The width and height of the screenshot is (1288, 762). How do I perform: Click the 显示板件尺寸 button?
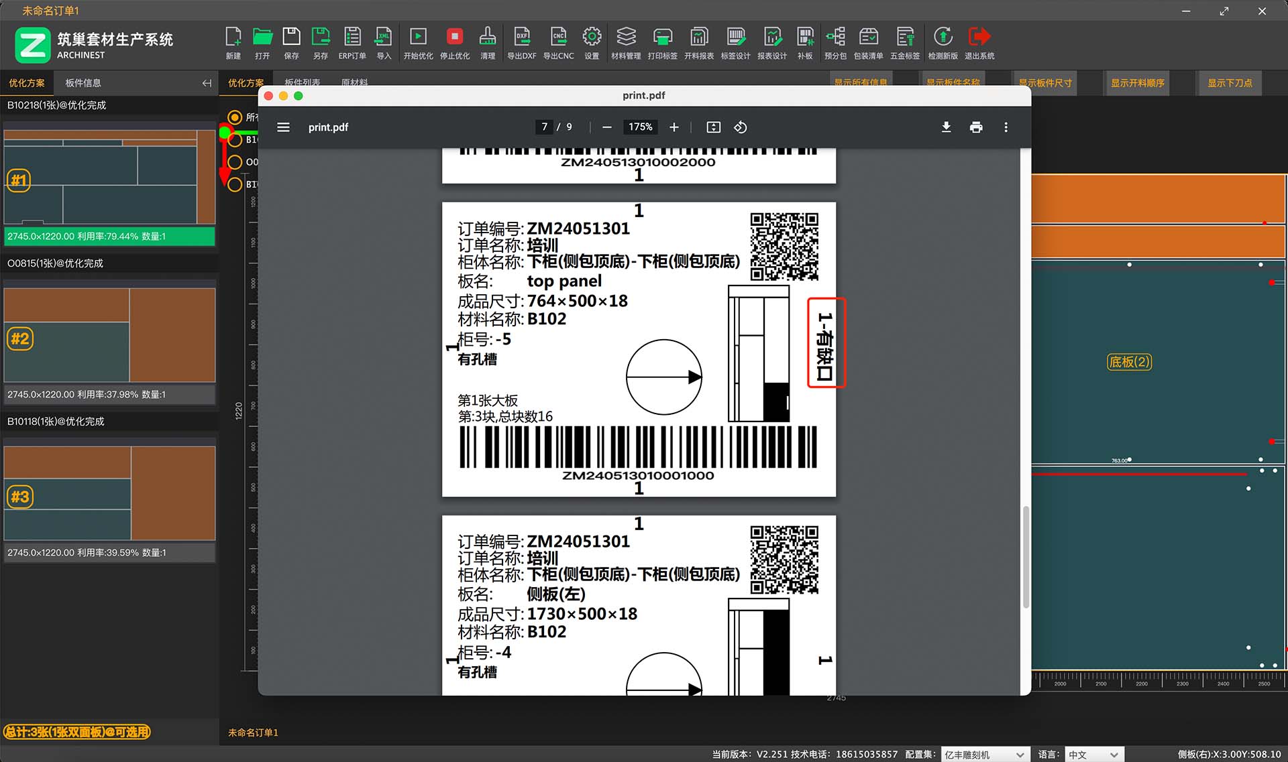click(x=1045, y=83)
